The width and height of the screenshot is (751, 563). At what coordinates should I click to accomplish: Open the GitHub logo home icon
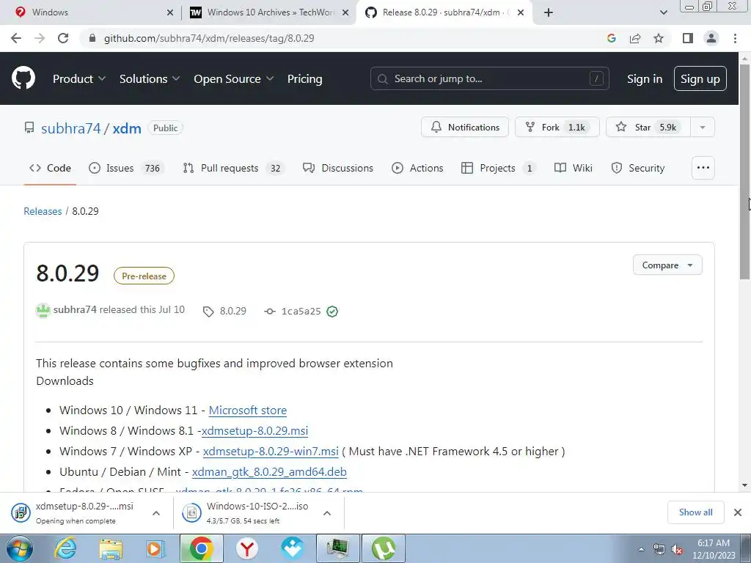[23, 78]
